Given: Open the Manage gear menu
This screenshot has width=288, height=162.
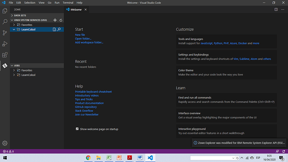Looking at the screenshot, I should coord(5,143).
